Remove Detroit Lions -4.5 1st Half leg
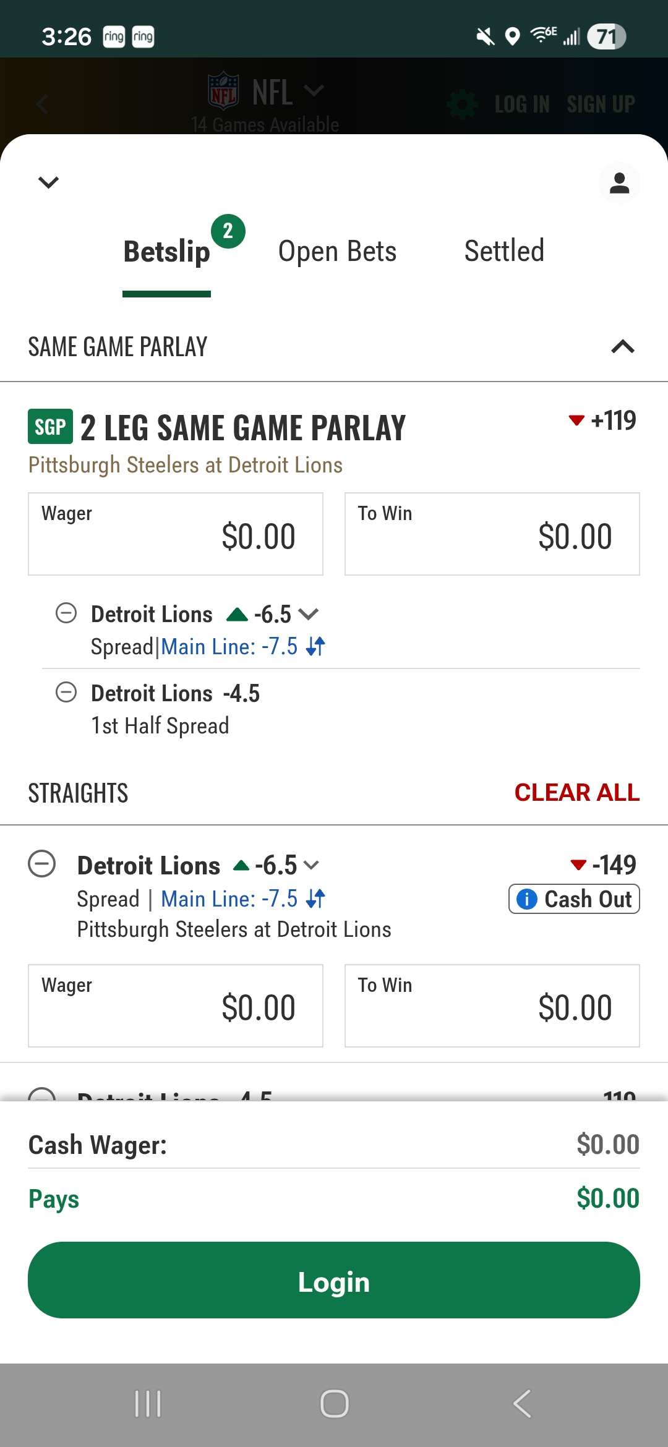Viewport: 668px width, 1447px height. click(x=66, y=692)
